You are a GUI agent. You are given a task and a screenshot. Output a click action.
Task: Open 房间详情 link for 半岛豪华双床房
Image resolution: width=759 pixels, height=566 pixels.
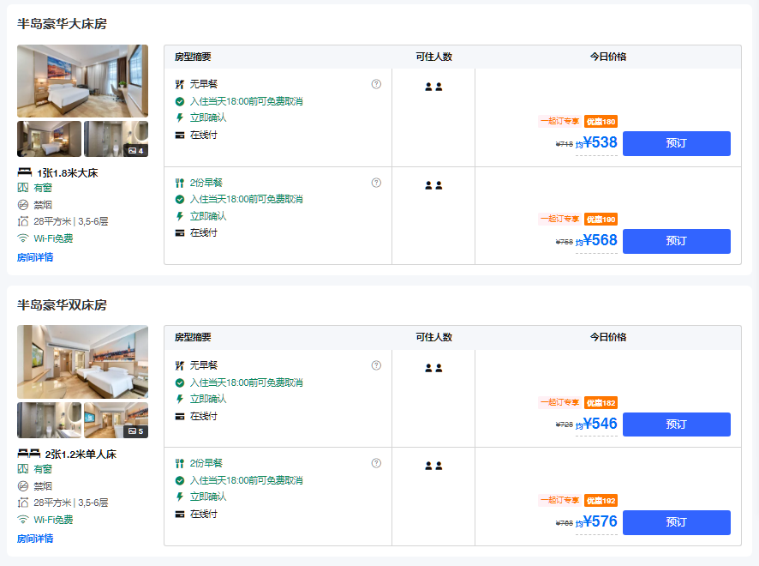coord(35,539)
